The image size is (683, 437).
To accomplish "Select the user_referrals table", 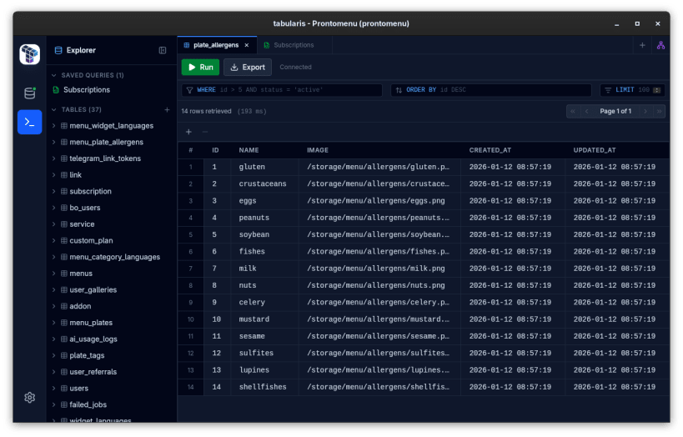I will (93, 372).
